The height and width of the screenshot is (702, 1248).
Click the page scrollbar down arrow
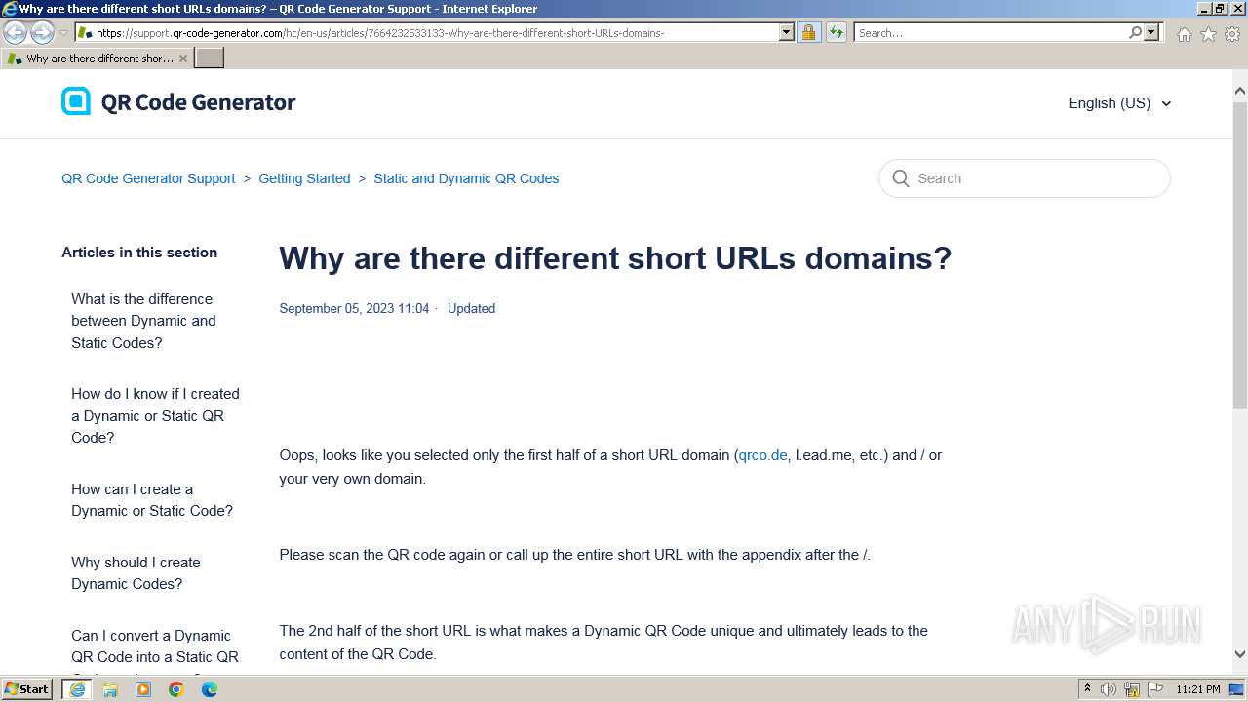(x=1240, y=654)
